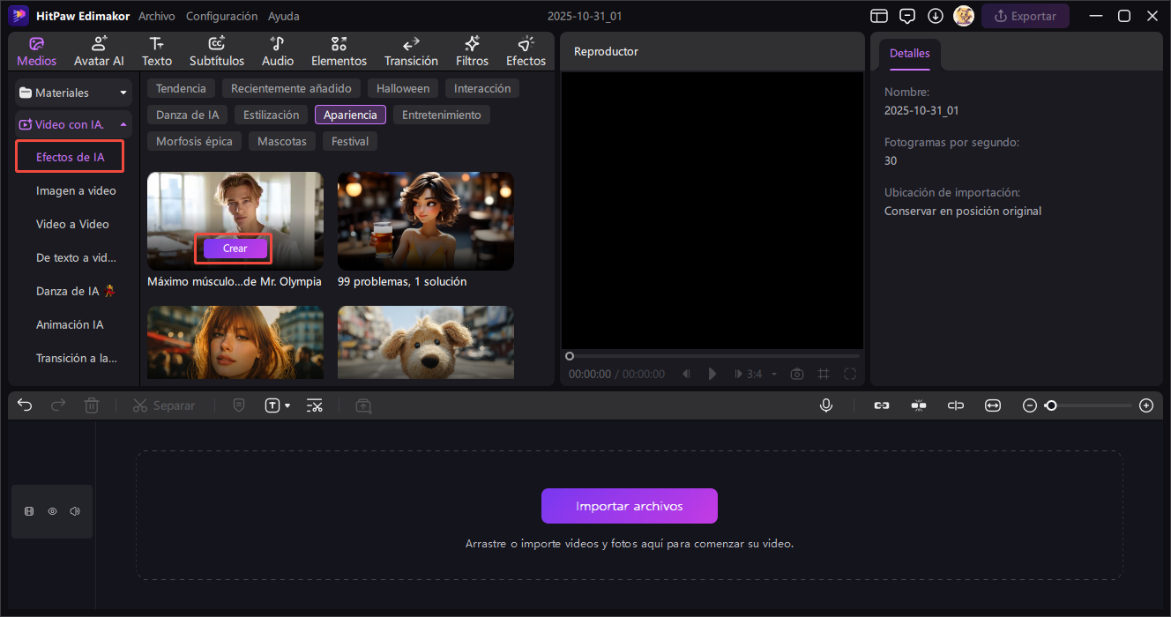Click the zoom-in plus icon on timeline
Viewport: 1171px width, 617px height.
point(1146,405)
